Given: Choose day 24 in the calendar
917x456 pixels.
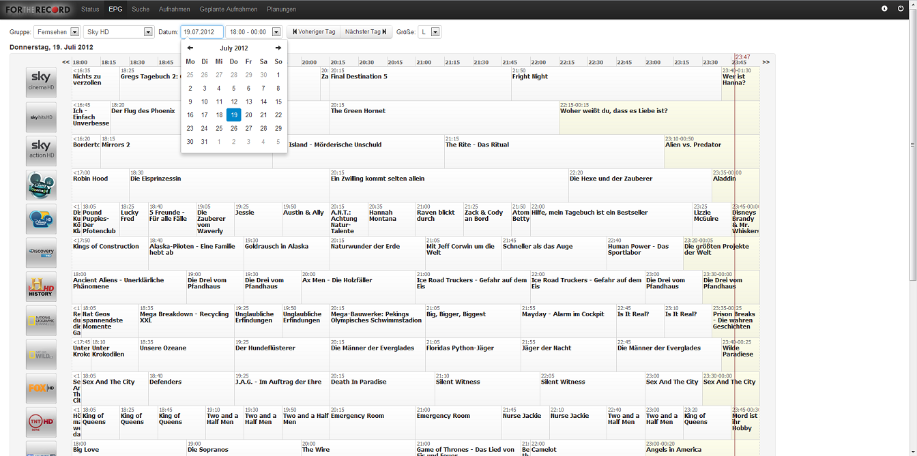Looking at the screenshot, I should (205, 128).
